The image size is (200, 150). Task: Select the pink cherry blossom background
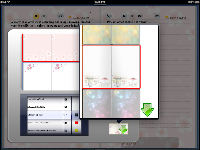coord(52,47)
